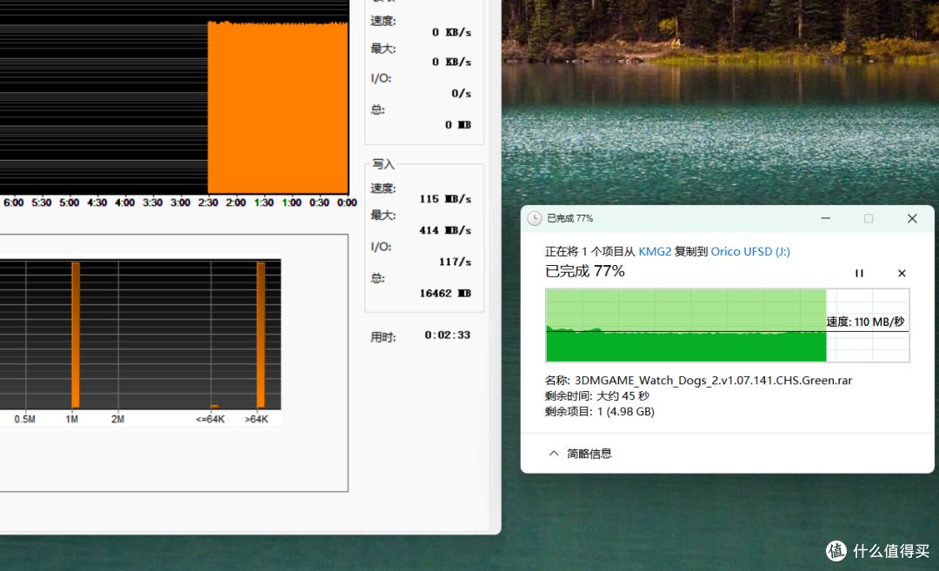Click the write speed value 115 MB/s
This screenshot has height=571, width=939.
445,199
